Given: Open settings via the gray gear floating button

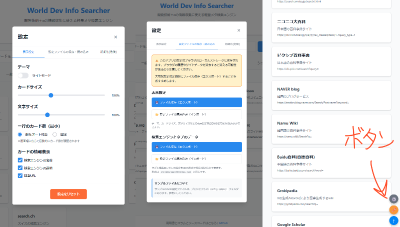Looking at the screenshot, I should [x=393, y=199].
